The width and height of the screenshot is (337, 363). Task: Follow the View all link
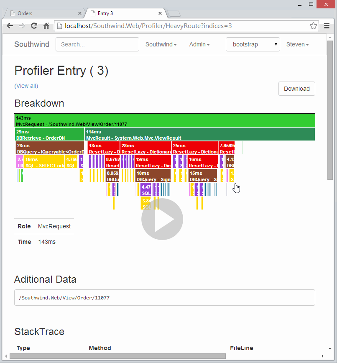pyautogui.click(x=26, y=86)
